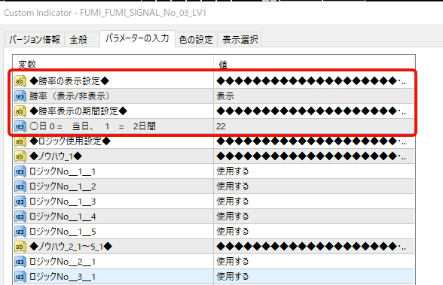Click the 123 icon beside ロジックNo__1__1
This screenshot has width=443, height=285.
[x=20, y=171]
